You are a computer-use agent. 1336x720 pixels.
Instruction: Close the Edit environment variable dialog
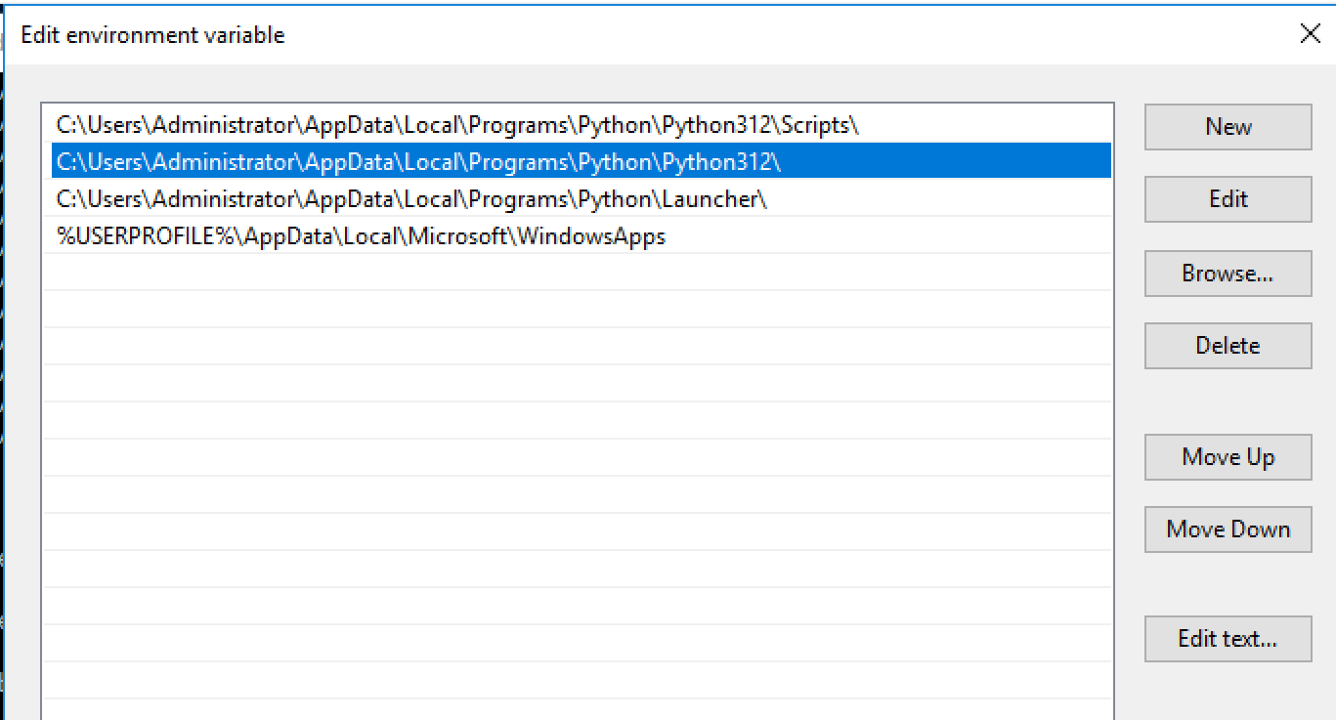point(1310,34)
